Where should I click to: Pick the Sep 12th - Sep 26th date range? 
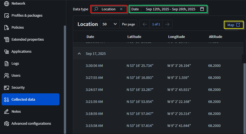(x=170, y=9)
